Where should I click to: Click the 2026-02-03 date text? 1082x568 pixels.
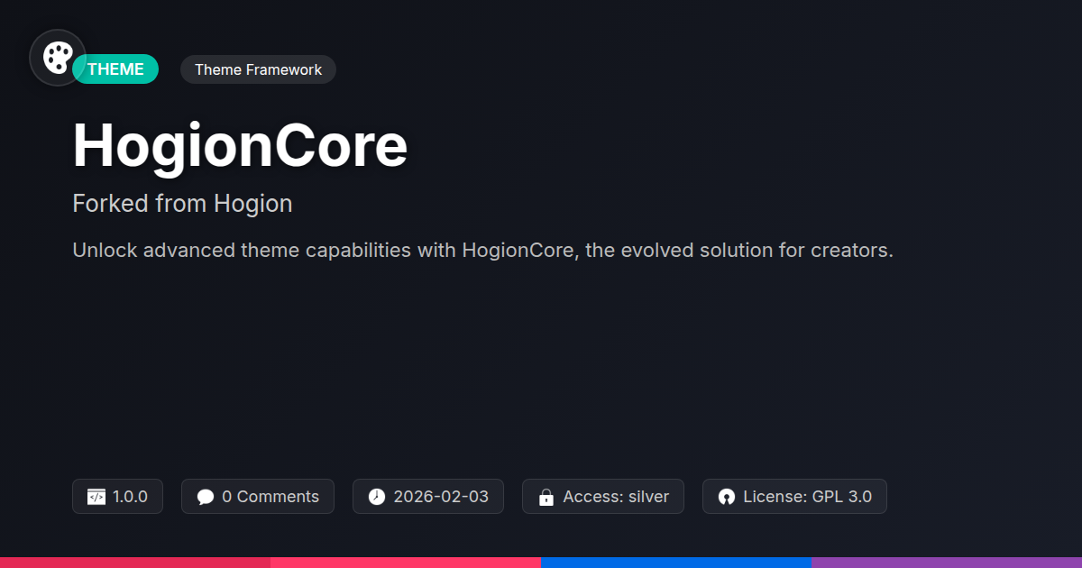pyautogui.click(x=441, y=497)
